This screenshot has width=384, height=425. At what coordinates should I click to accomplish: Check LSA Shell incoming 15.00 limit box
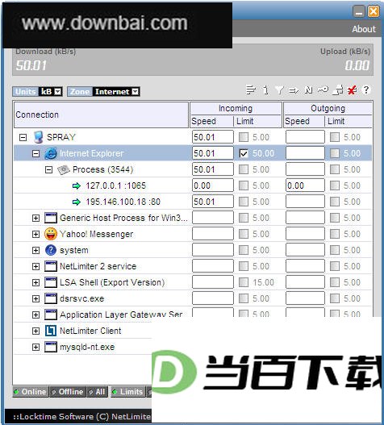[x=244, y=282]
